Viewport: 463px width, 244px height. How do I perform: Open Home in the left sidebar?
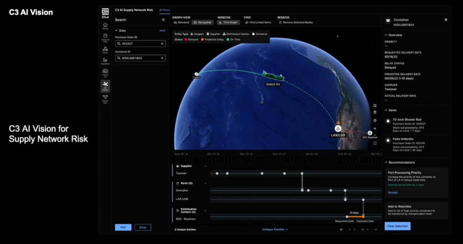point(105,26)
